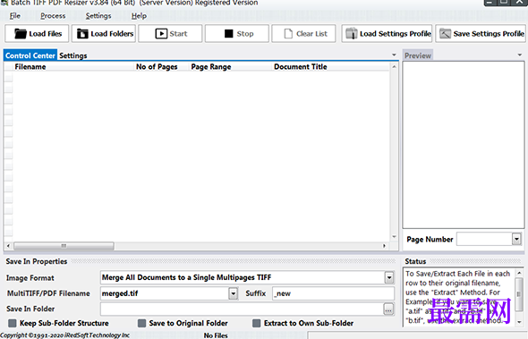Click the Clear List label
The height and width of the screenshot is (339, 528).
coord(311,34)
